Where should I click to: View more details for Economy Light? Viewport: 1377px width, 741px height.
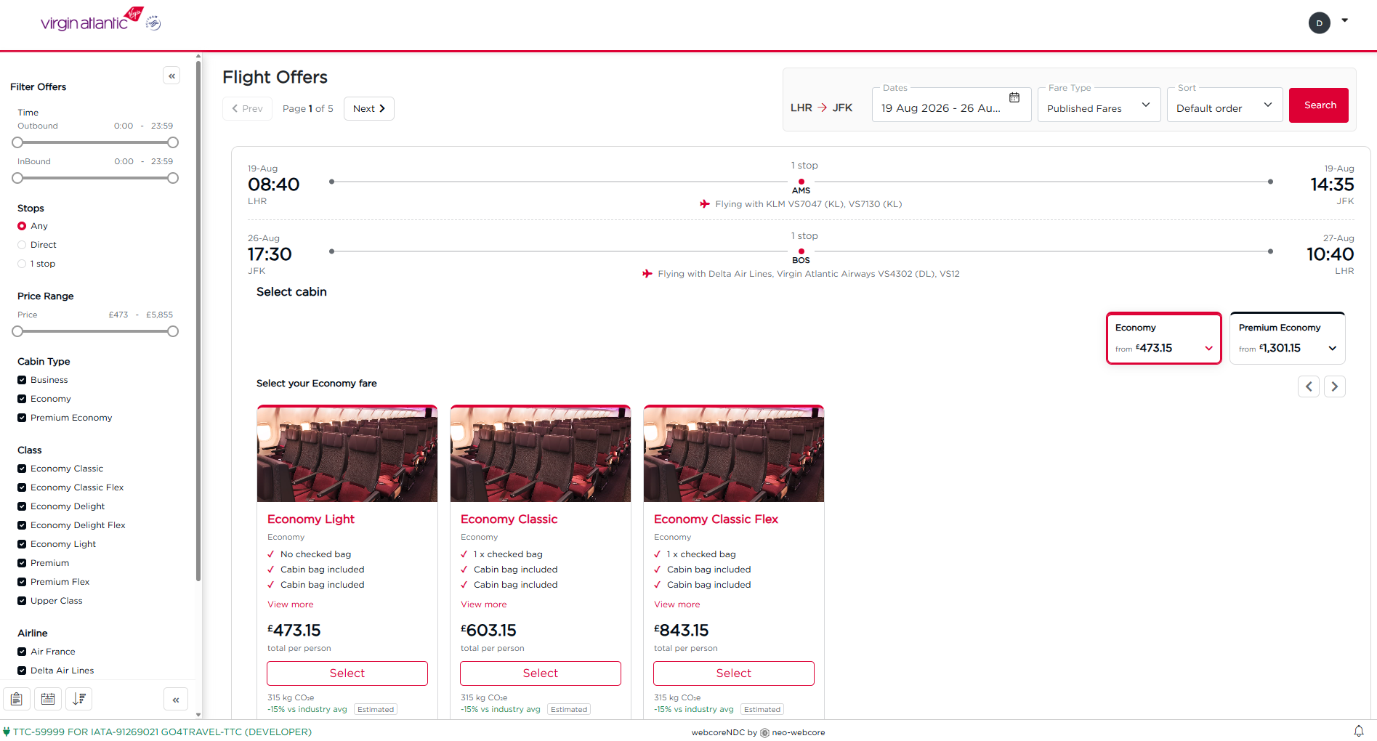(291, 604)
